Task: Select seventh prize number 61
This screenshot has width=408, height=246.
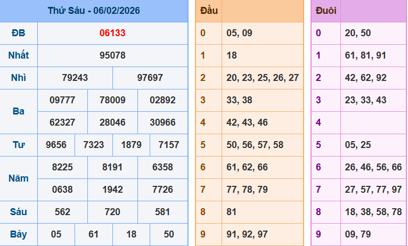Action: [94, 234]
